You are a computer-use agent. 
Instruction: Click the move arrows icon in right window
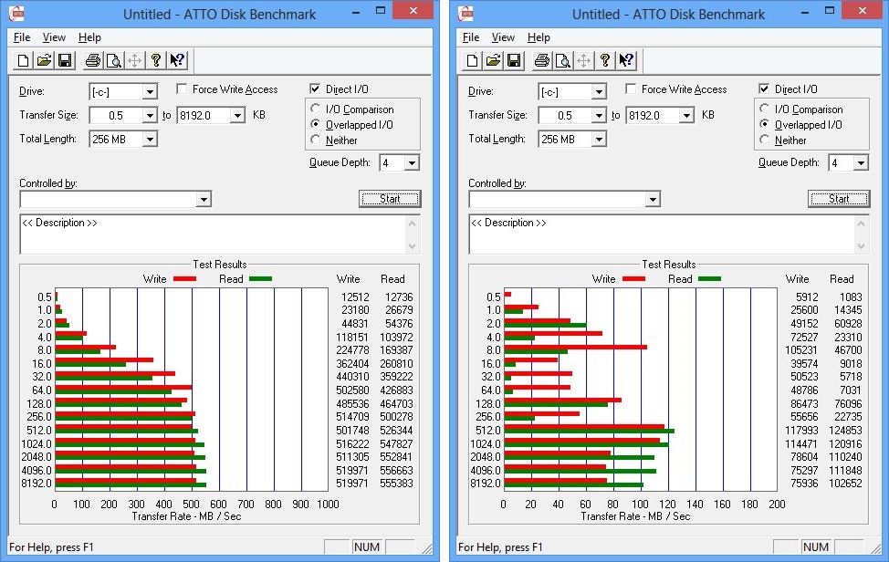(x=584, y=60)
